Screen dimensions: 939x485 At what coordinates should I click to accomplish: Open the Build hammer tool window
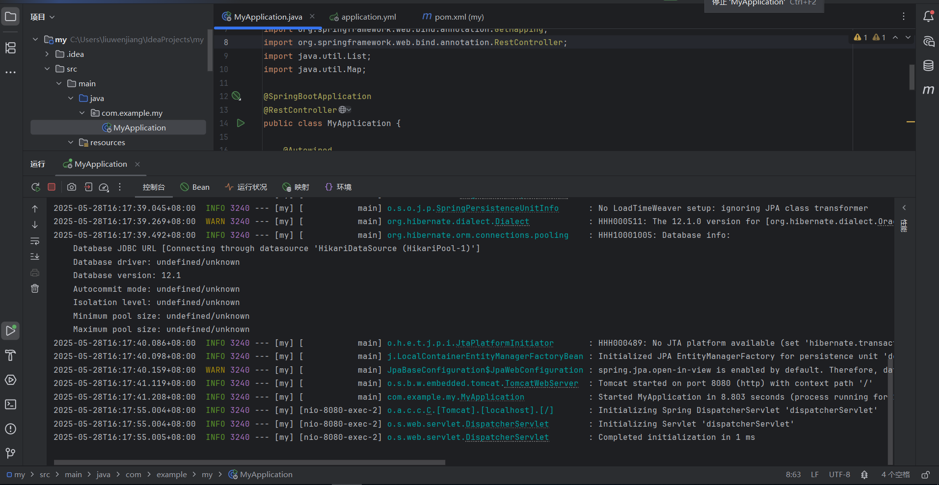(11, 356)
